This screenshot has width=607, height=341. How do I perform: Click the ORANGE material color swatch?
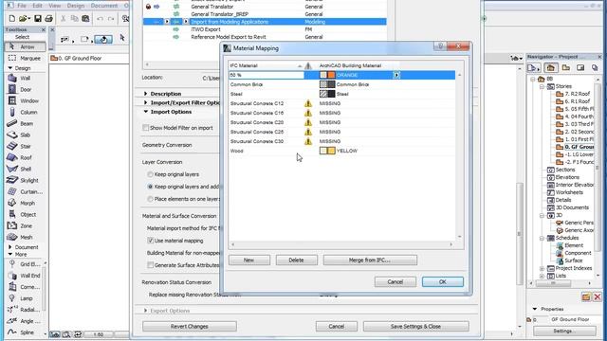click(x=327, y=75)
